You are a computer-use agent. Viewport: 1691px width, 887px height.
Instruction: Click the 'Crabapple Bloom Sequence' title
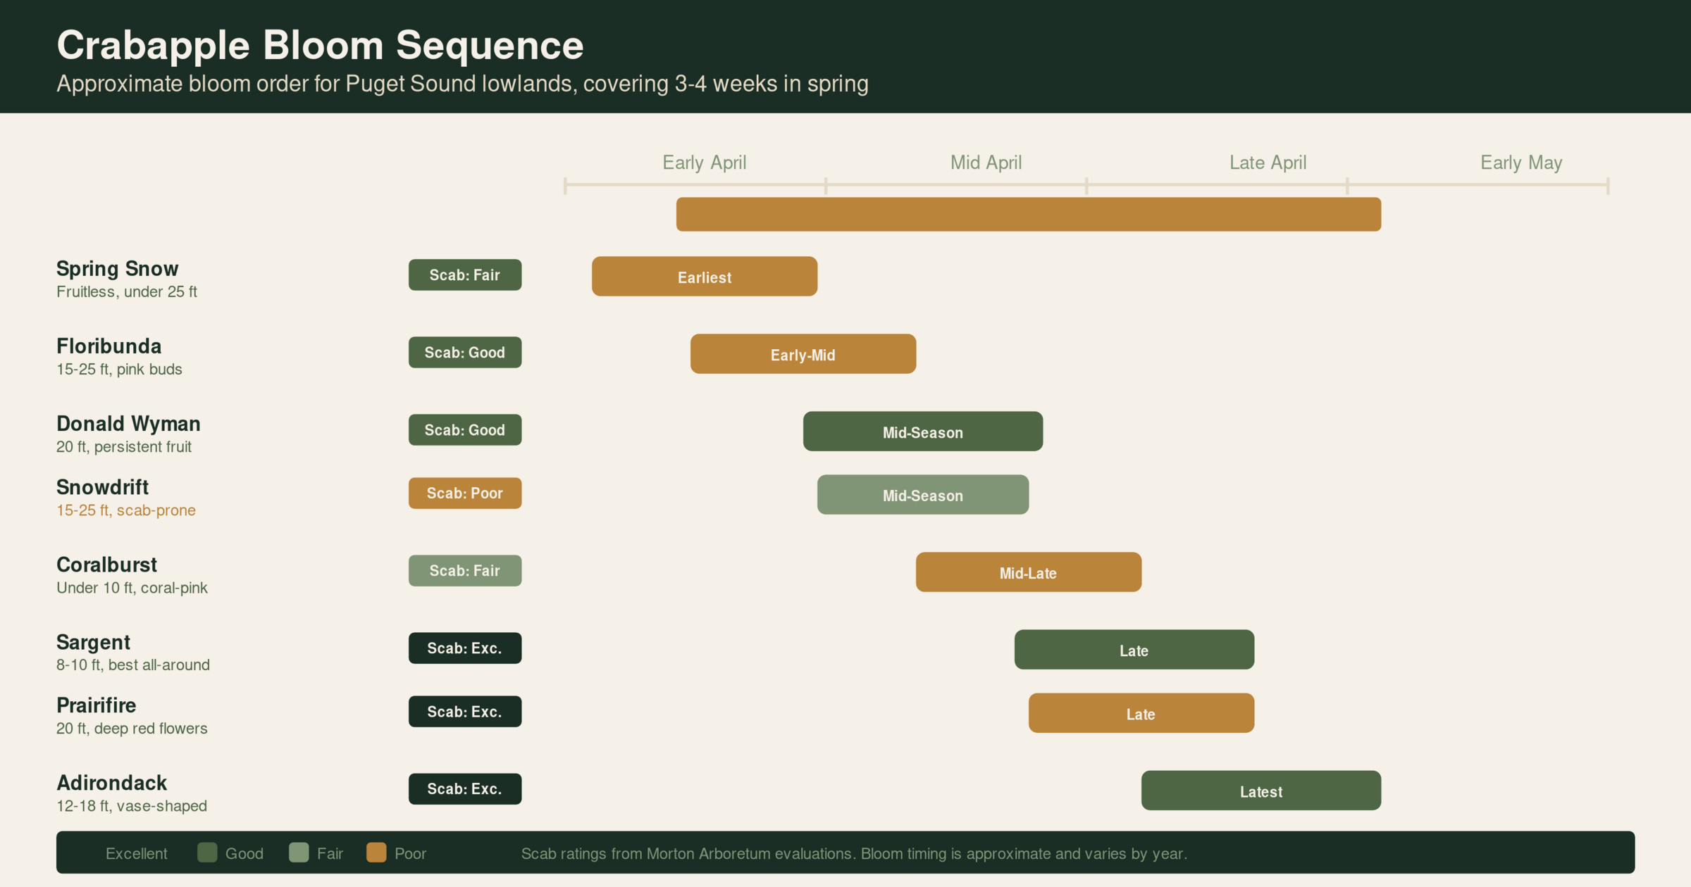(321, 44)
